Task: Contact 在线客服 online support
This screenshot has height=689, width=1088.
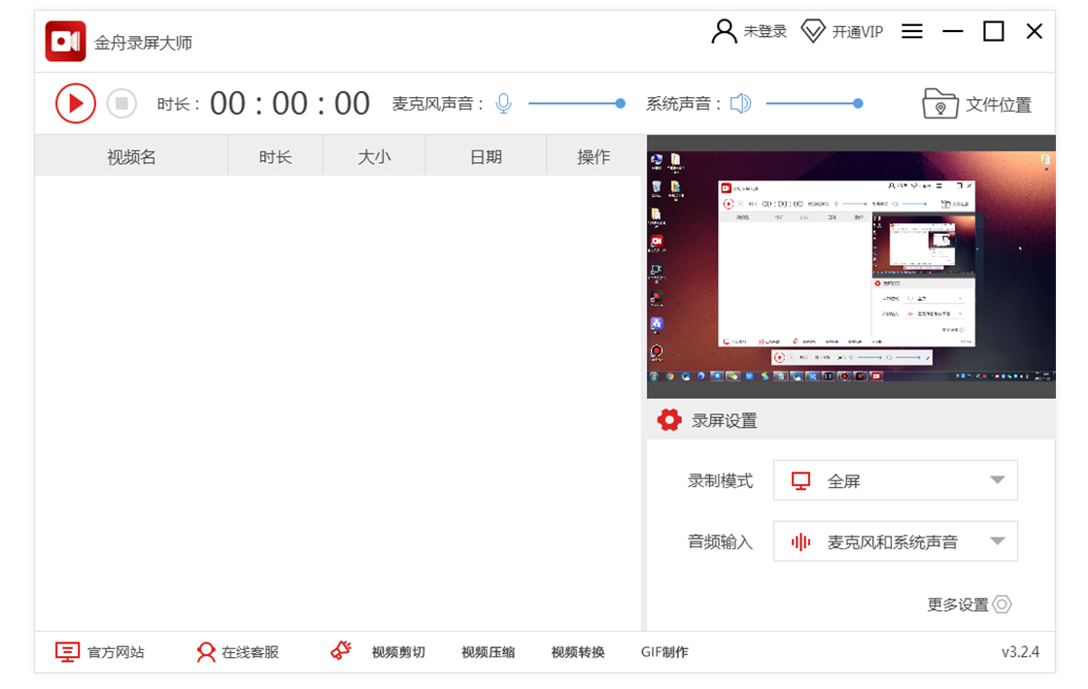Action: 237,652
